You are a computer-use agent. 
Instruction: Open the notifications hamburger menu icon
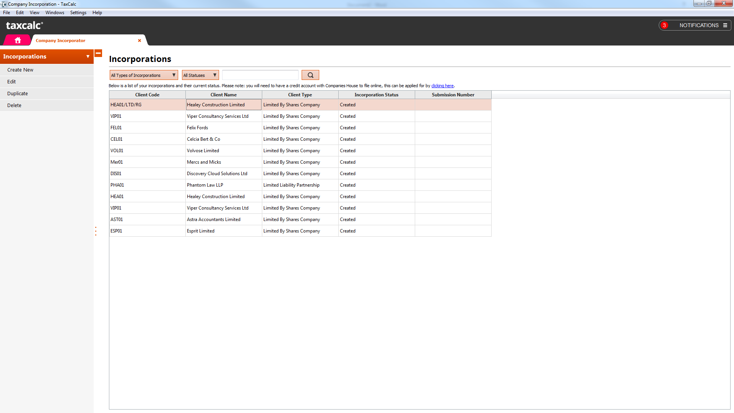point(725,25)
